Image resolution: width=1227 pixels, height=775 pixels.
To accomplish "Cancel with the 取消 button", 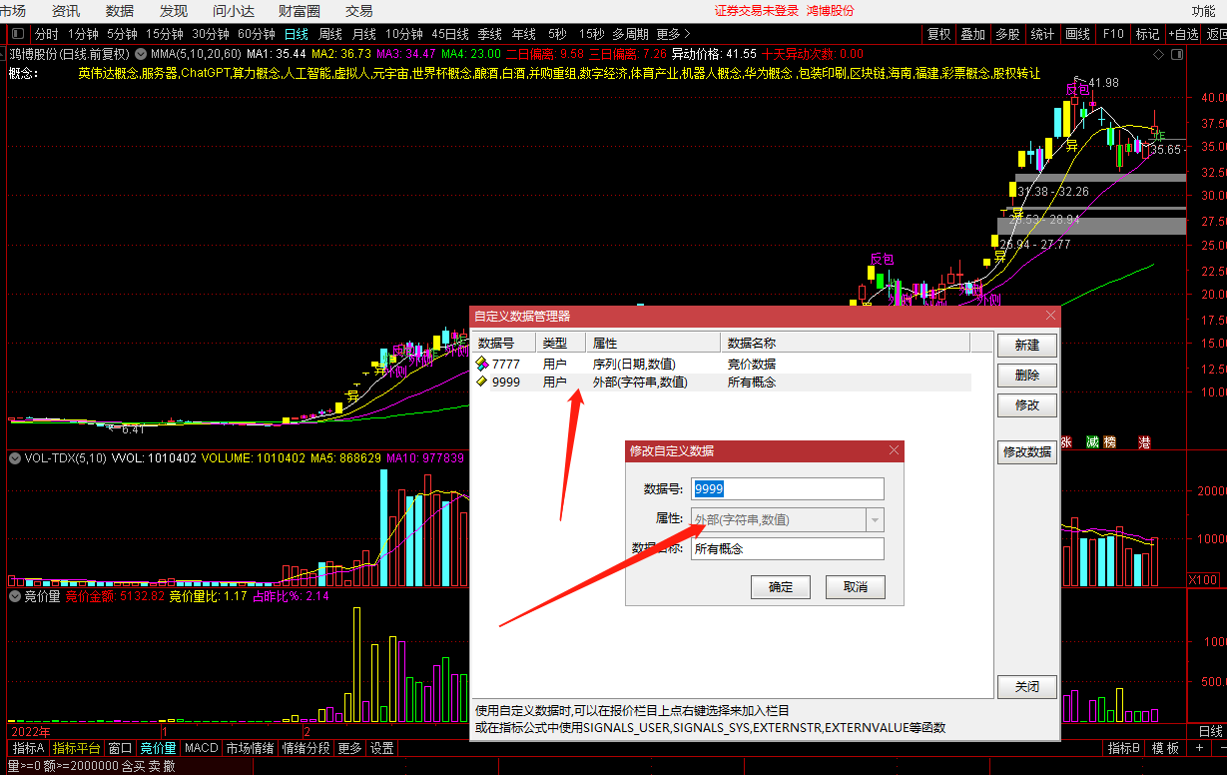I will (856, 587).
